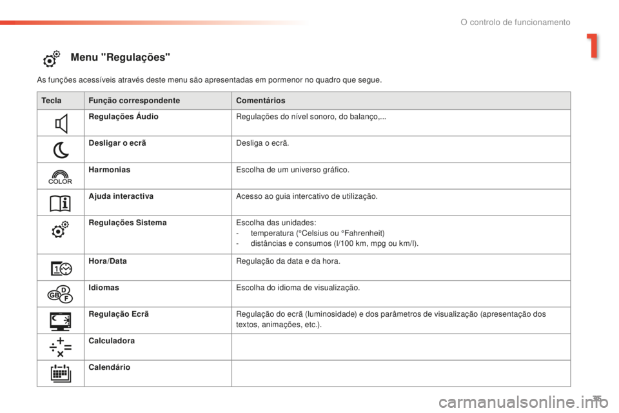This screenshot has height=413, width=619.
Task: Click the speaker icon for Regulações Áudio
Action: click(61, 124)
